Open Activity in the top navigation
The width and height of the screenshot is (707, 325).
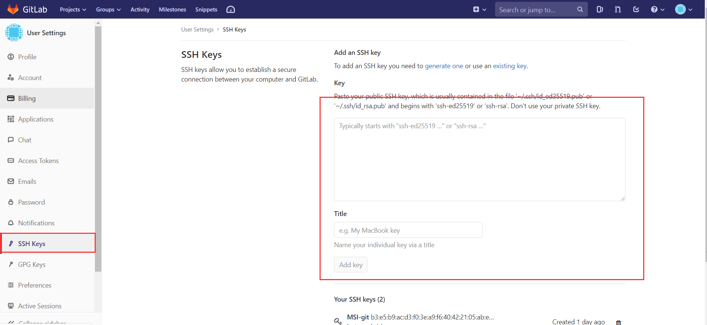140,9
